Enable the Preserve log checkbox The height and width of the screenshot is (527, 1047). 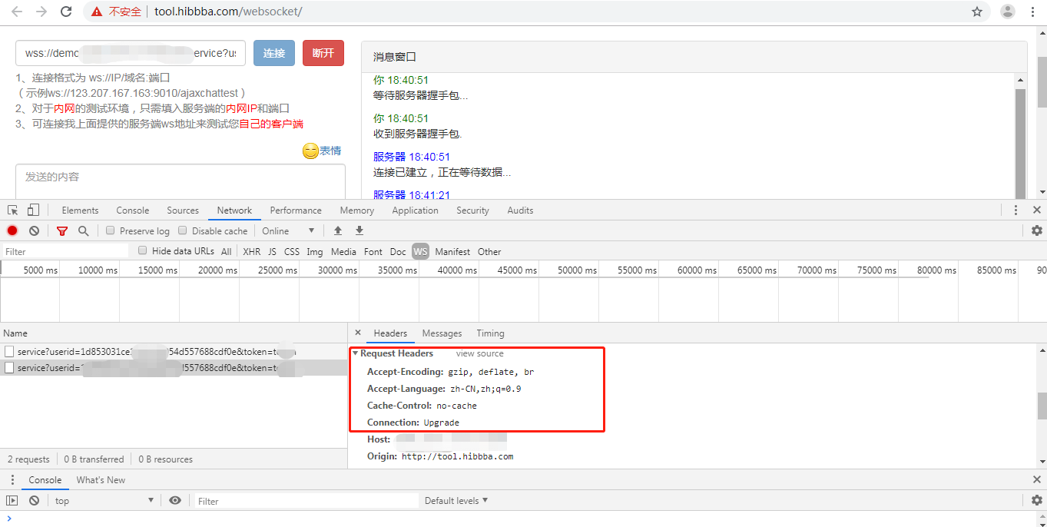(110, 230)
